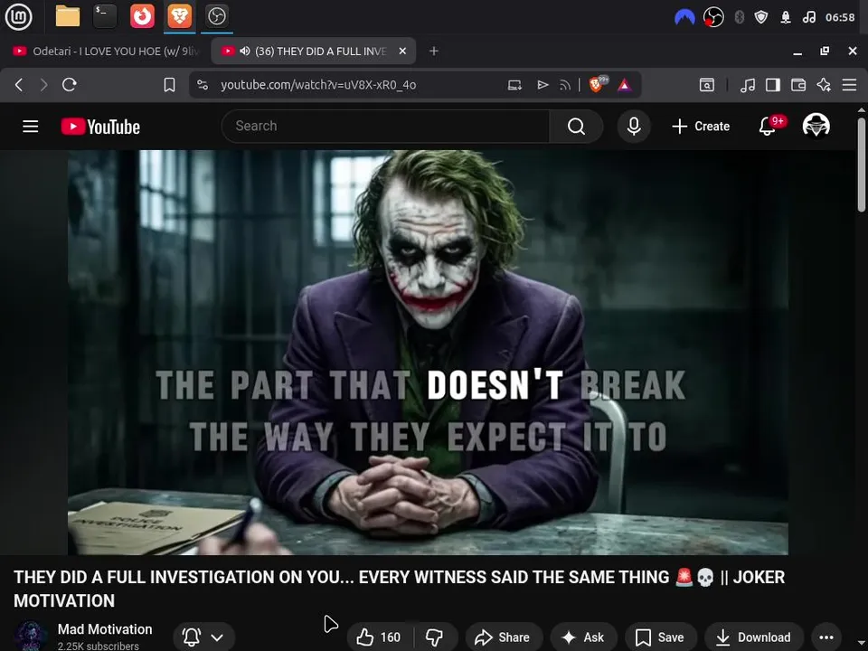The image size is (868, 651).
Task: Download this video
Action: point(753,637)
